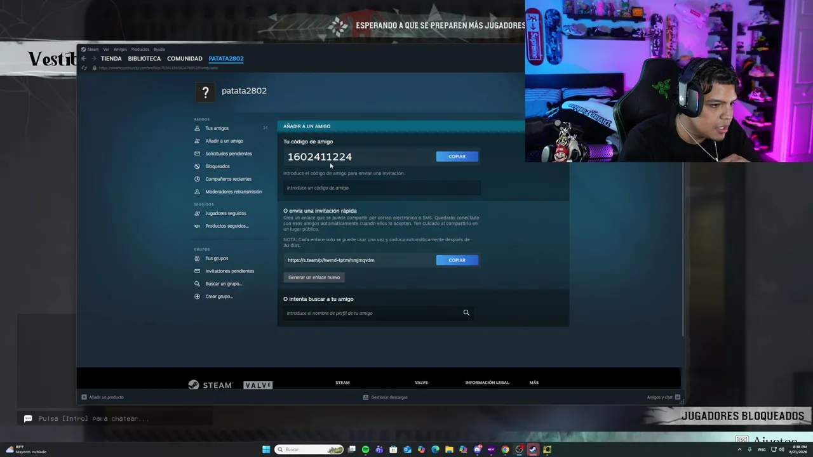
Task: Open the Bloqueados list
Action: coord(217,166)
